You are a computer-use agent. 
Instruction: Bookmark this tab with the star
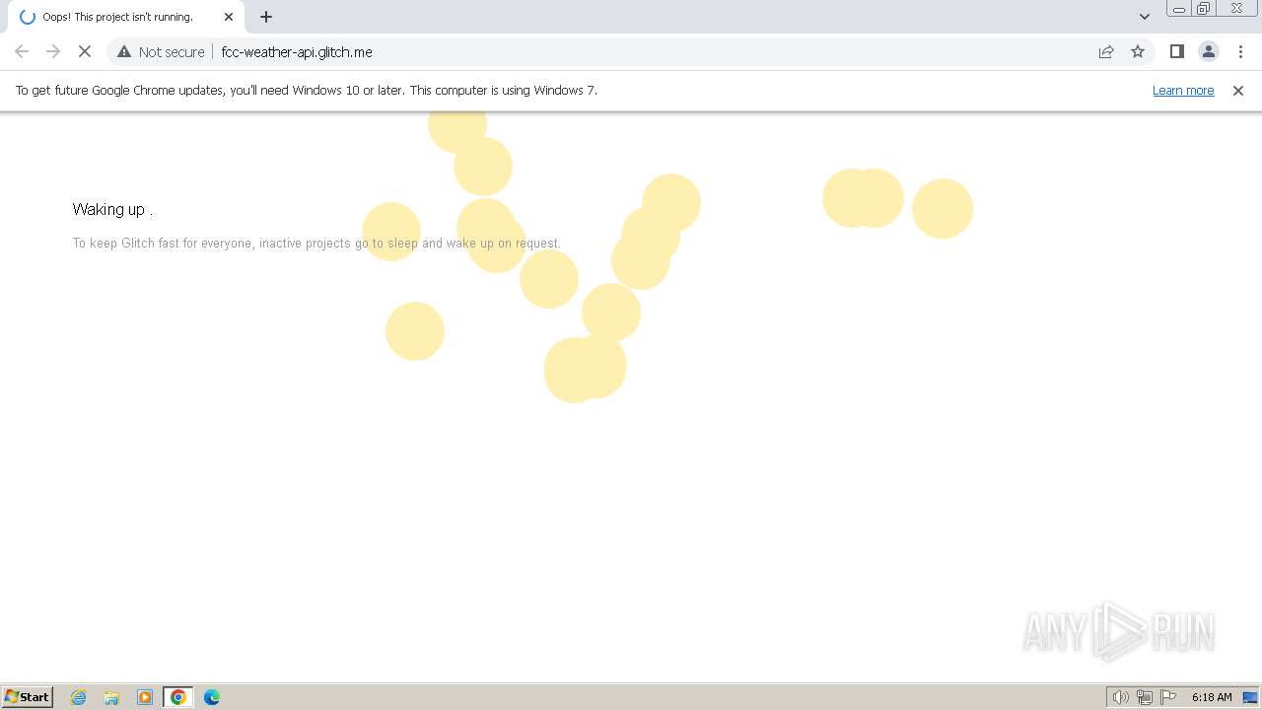[x=1138, y=51]
